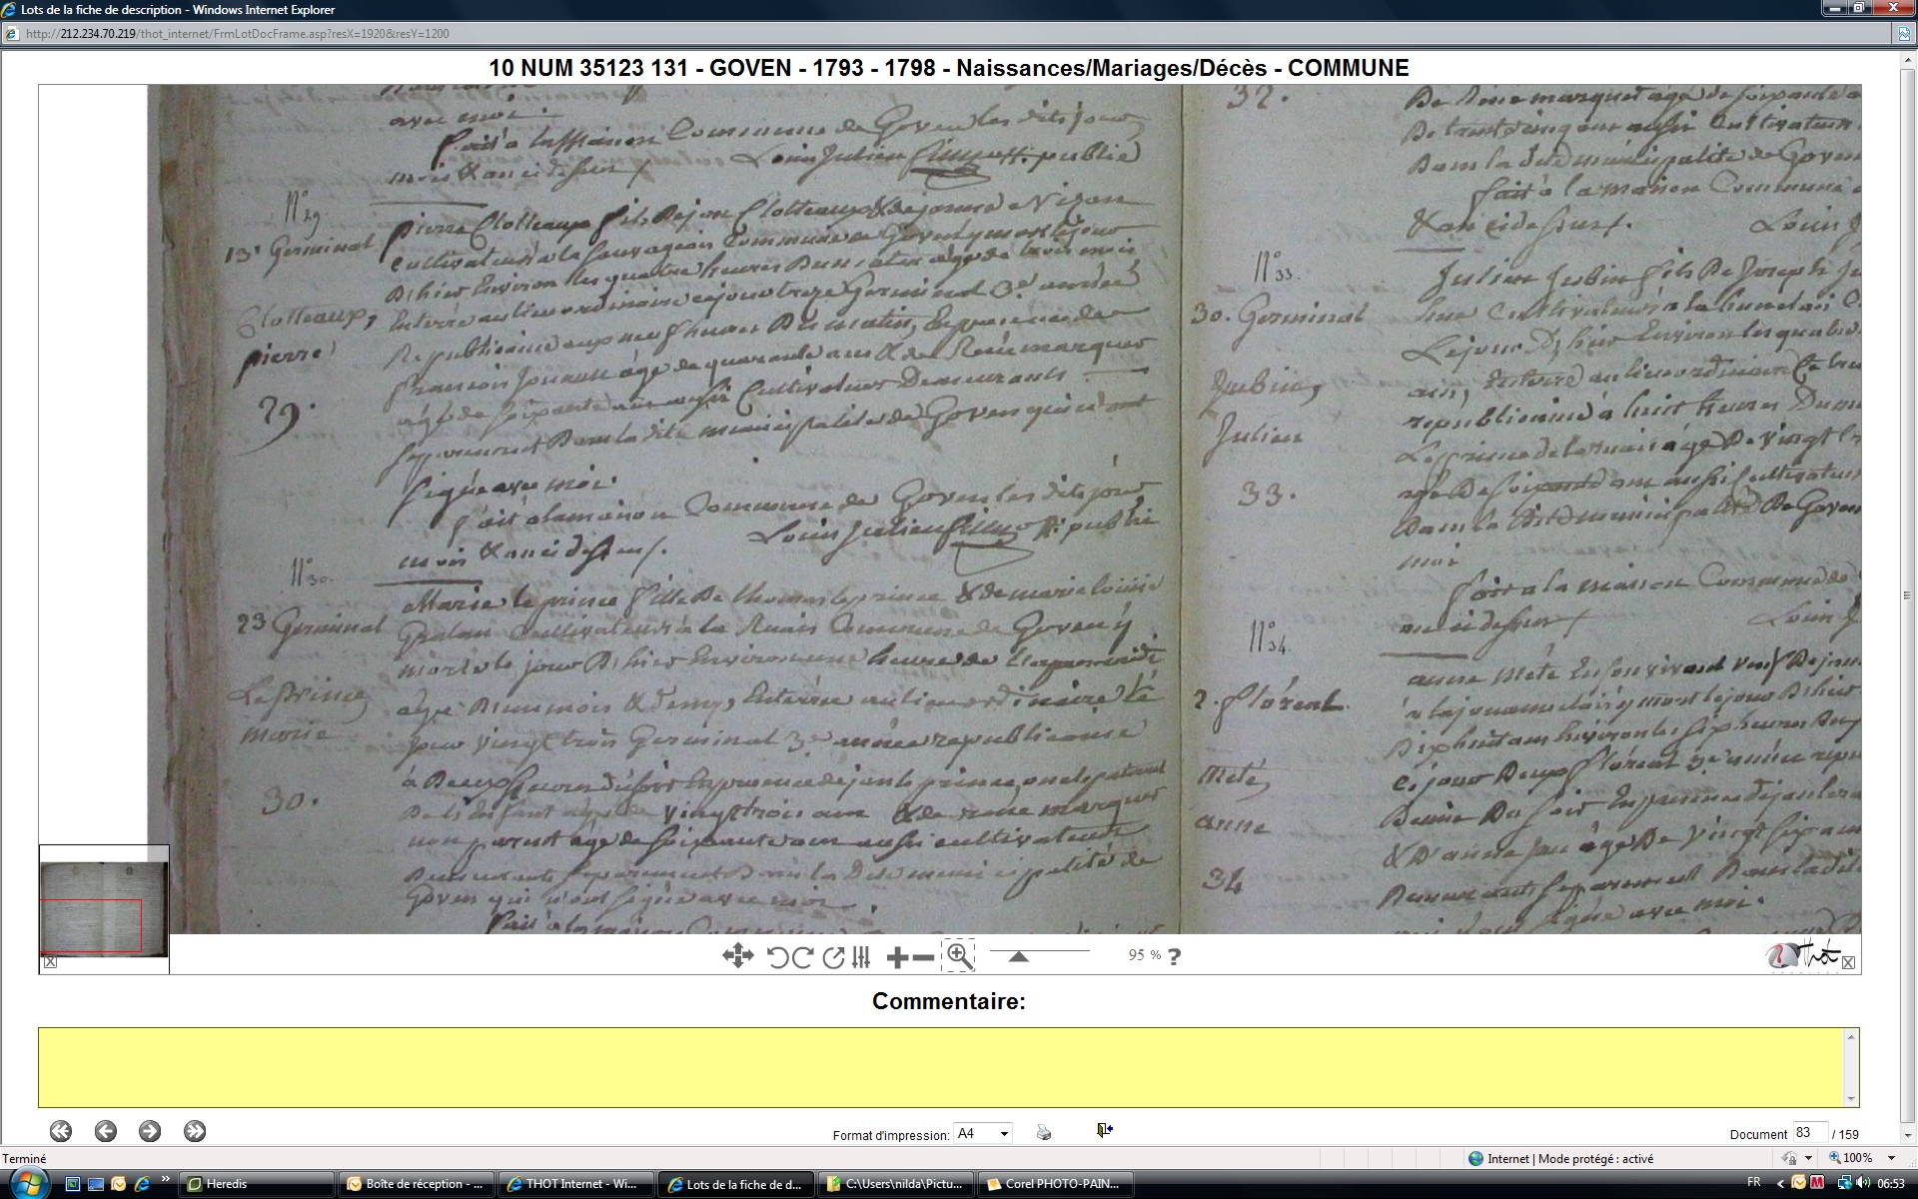Click the zoom level slider marker
The height and width of the screenshot is (1199, 1918).
click(1018, 956)
